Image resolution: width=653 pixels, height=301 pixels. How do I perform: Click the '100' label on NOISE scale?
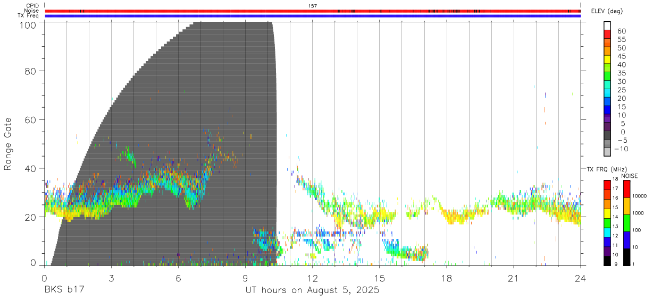(x=637, y=230)
